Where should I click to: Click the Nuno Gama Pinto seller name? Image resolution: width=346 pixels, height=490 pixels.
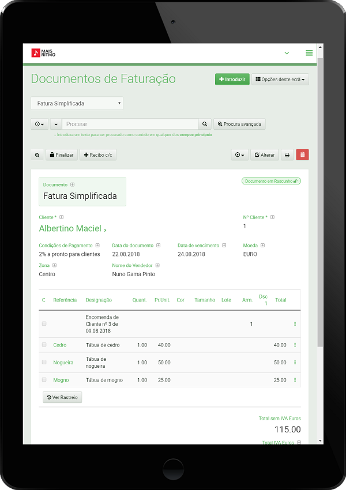pos(133,274)
